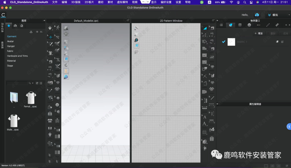The width and height of the screenshot is (291, 168).
Task: Click the blue info icon in 2D window
Action: (x=137, y=40)
